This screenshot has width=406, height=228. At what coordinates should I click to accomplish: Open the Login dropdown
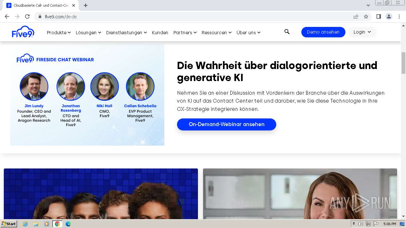pyautogui.click(x=362, y=32)
